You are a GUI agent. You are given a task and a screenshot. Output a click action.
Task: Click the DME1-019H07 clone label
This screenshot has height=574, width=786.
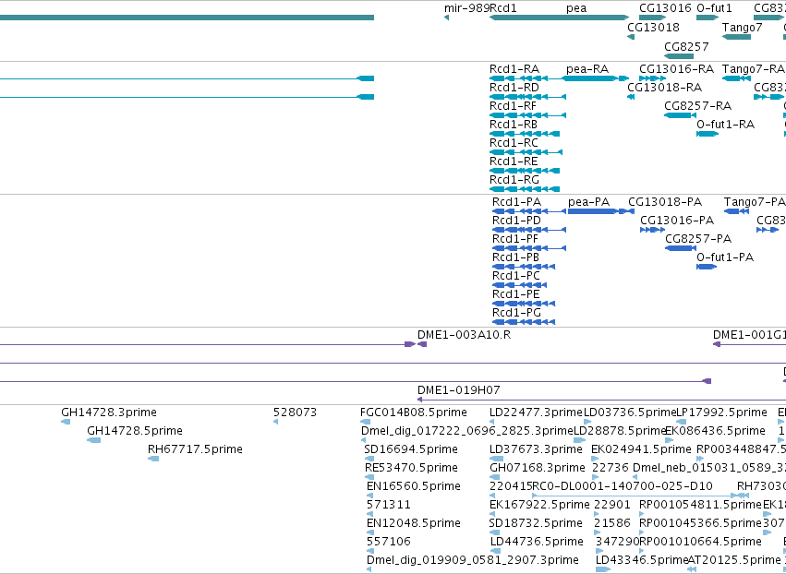pyautogui.click(x=459, y=390)
